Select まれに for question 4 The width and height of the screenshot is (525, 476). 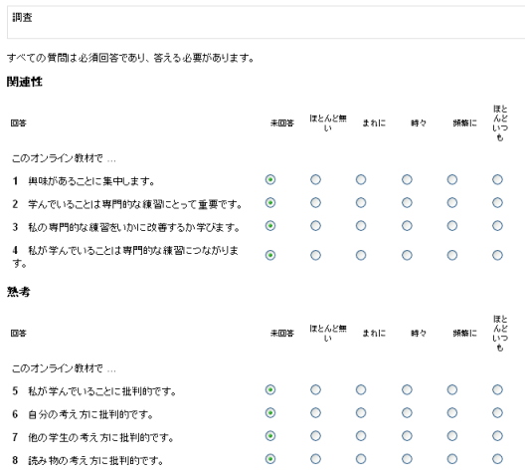[x=361, y=256]
